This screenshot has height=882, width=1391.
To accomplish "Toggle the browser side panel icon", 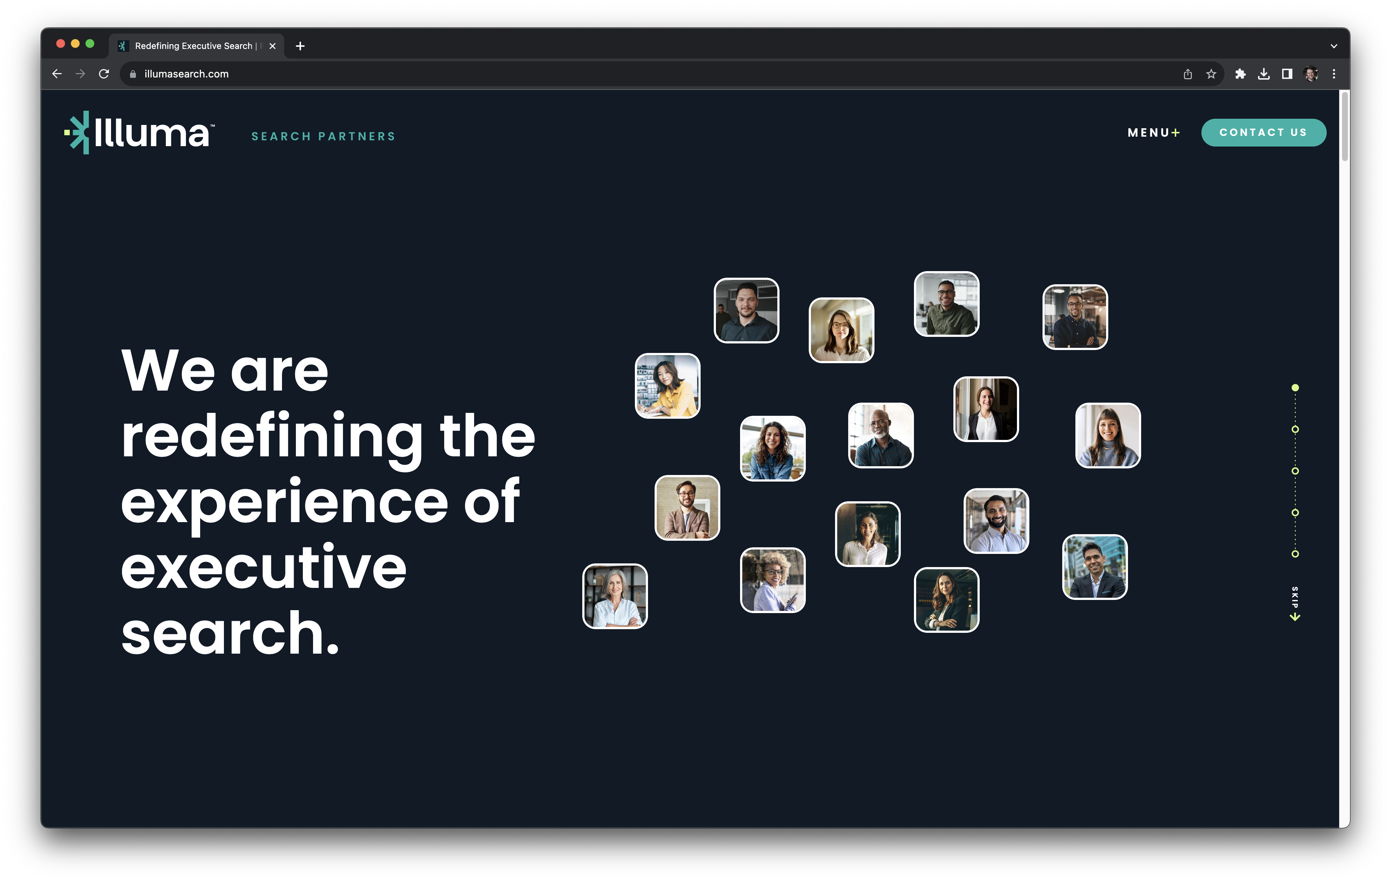I will point(1287,74).
